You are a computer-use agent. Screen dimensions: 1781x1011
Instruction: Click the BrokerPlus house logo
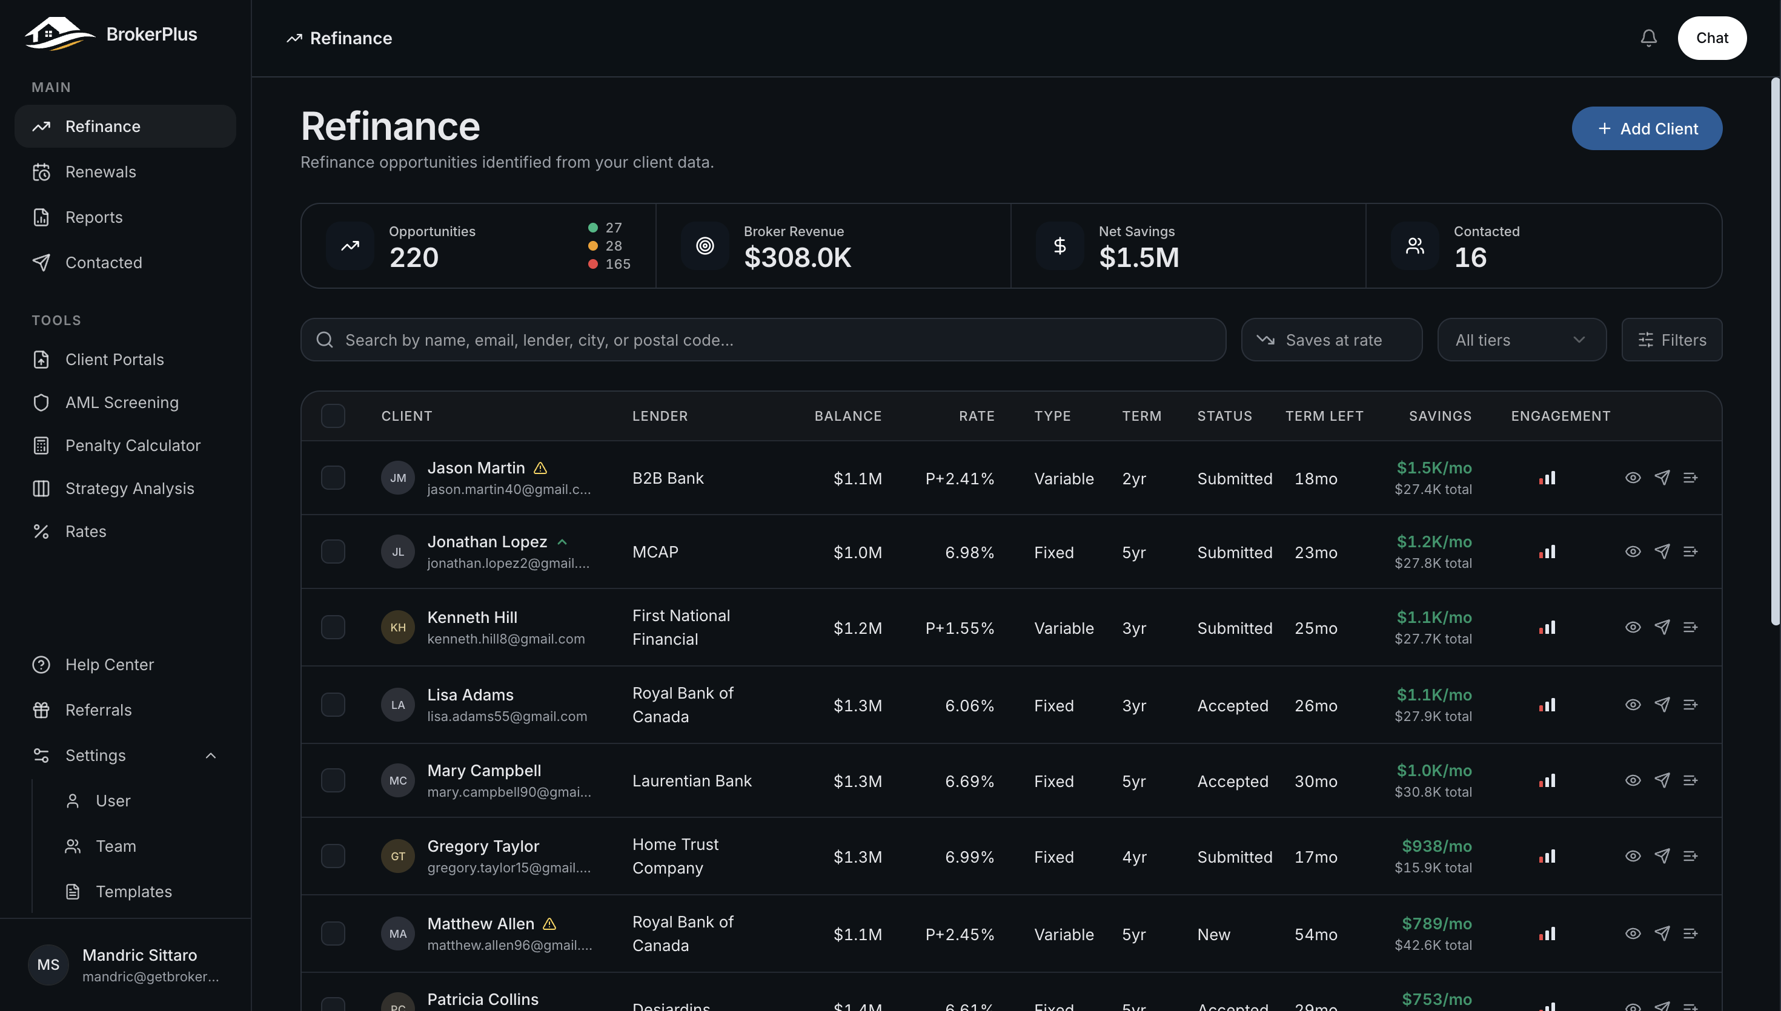(x=60, y=34)
